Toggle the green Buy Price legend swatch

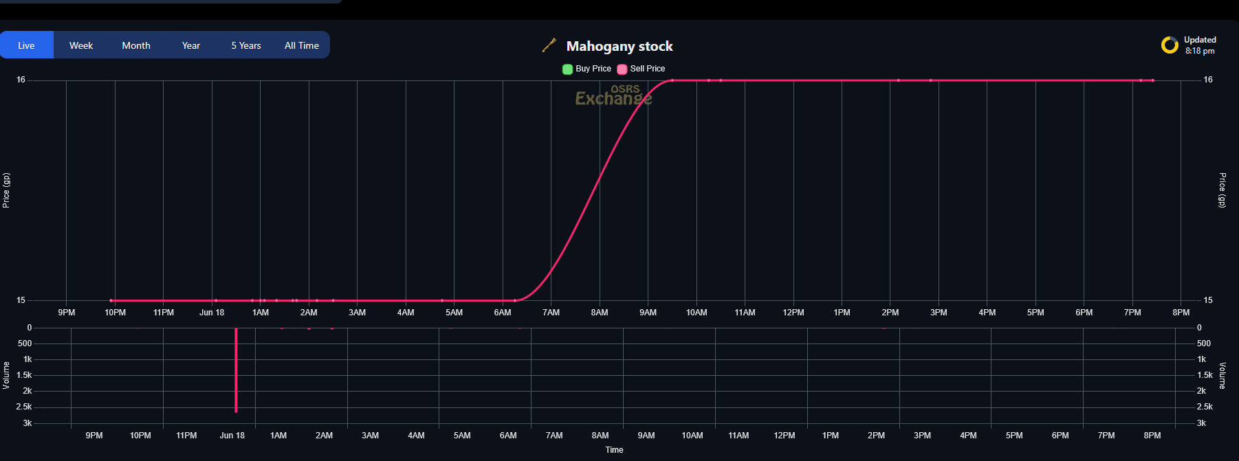point(567,69)
